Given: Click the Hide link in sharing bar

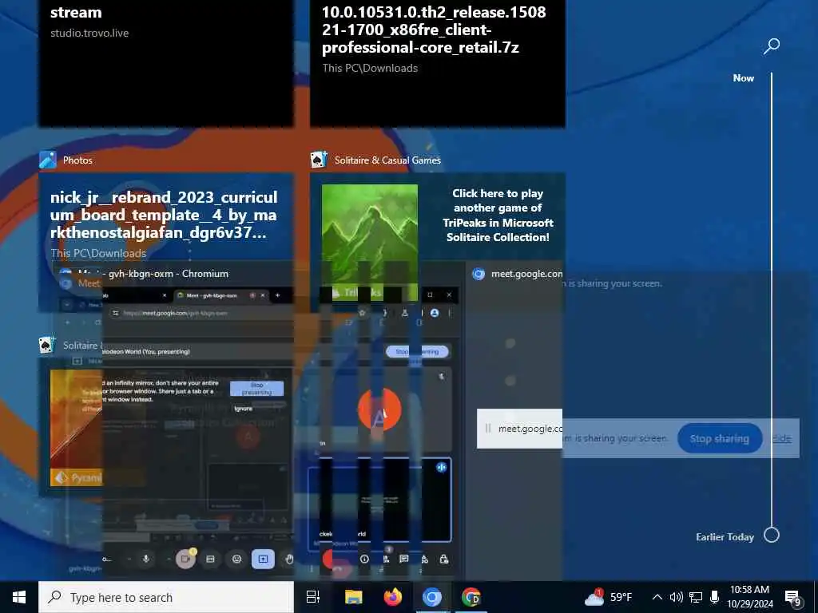Looking at the screenshot, I should click(x=781, y=438).
